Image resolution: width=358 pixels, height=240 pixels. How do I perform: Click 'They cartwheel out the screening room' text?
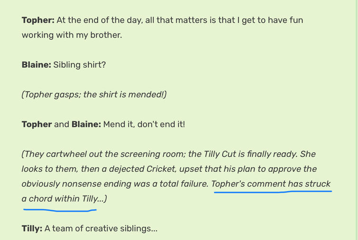point(104,154)
